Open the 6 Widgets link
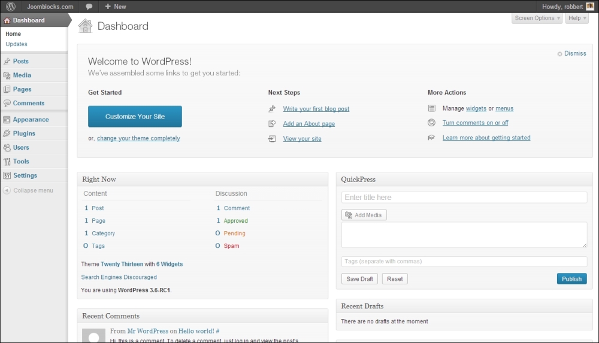 click(170, 264)
